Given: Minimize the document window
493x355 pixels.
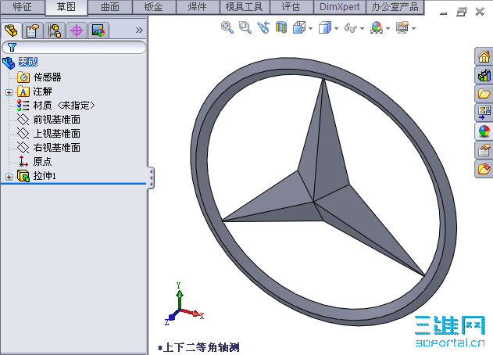Looking at the screenshot, I should (444, 13).
